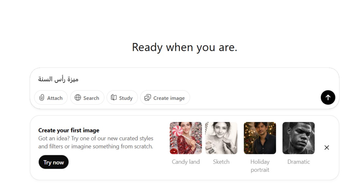
Task: Click the Got an idea description text
Action: point(96,142)
